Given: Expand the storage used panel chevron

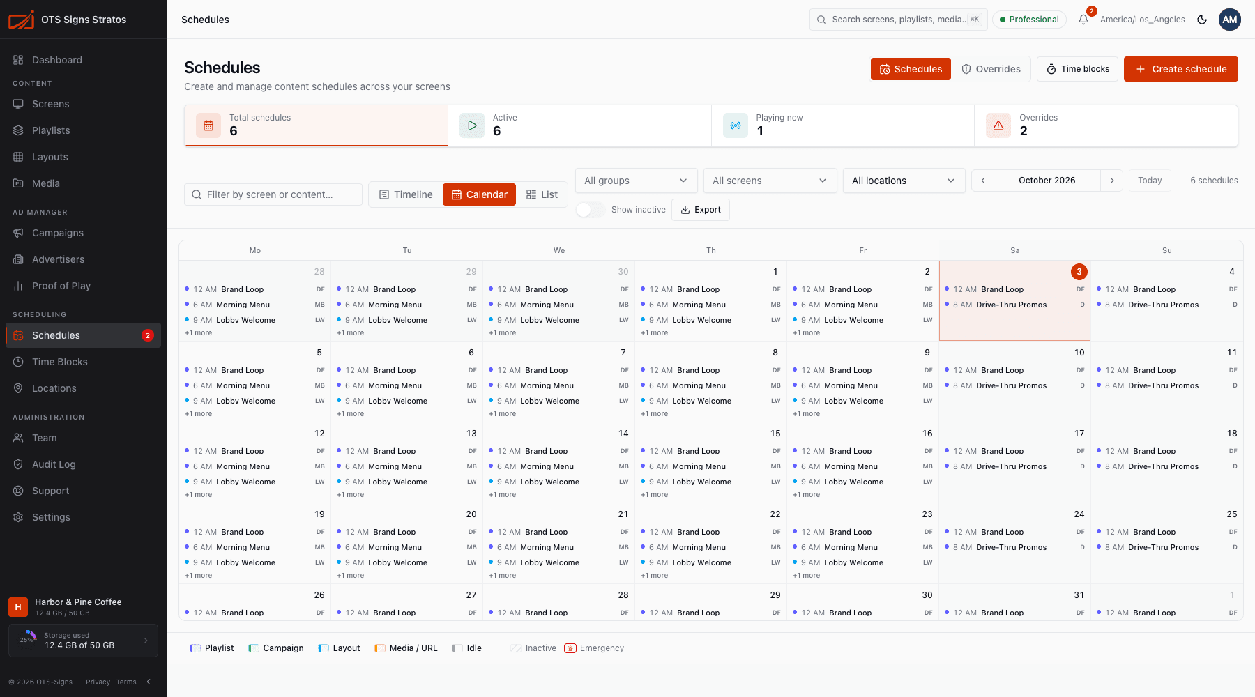Looking at the screenshot, I should (x=146, y=641).
